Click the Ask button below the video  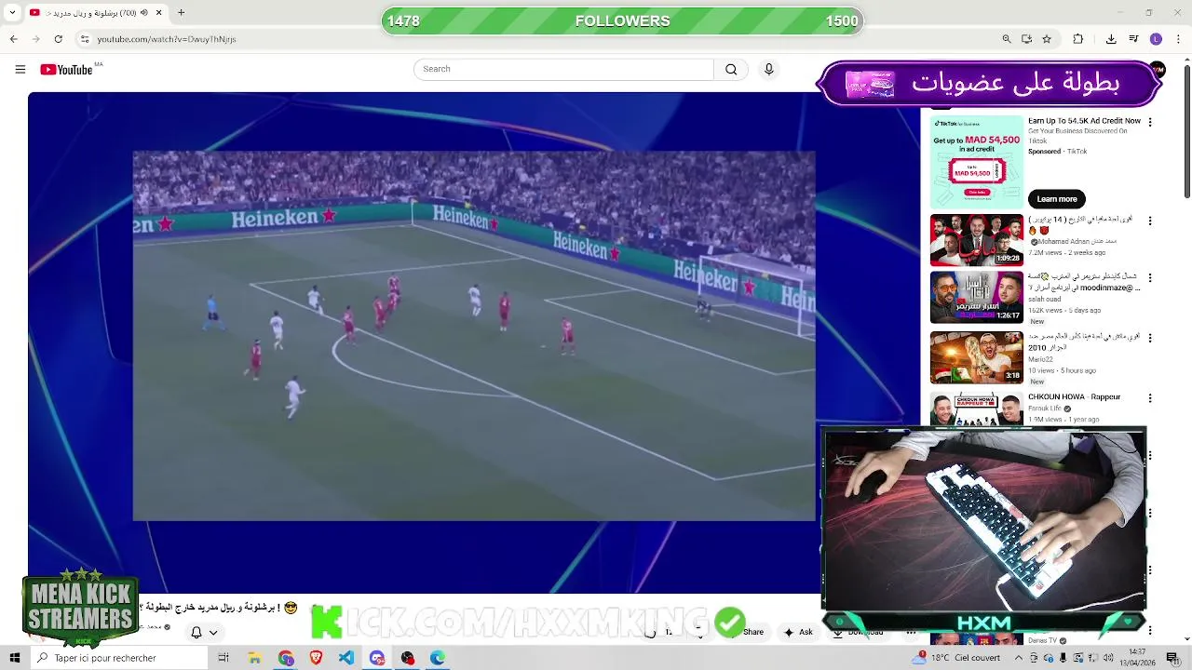(x=798, y=632)
